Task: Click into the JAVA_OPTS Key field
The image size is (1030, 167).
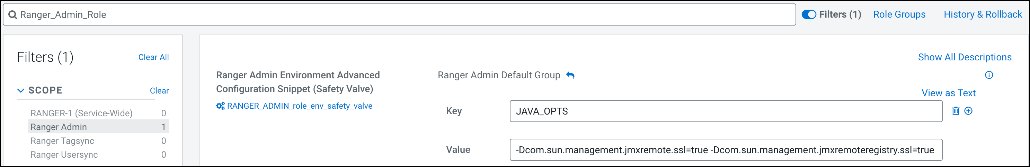Action: pos(726,111)
